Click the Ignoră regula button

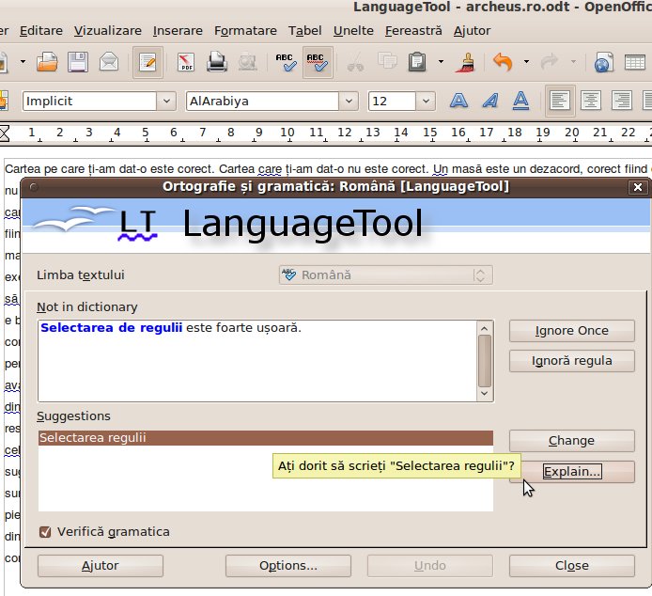572,361
